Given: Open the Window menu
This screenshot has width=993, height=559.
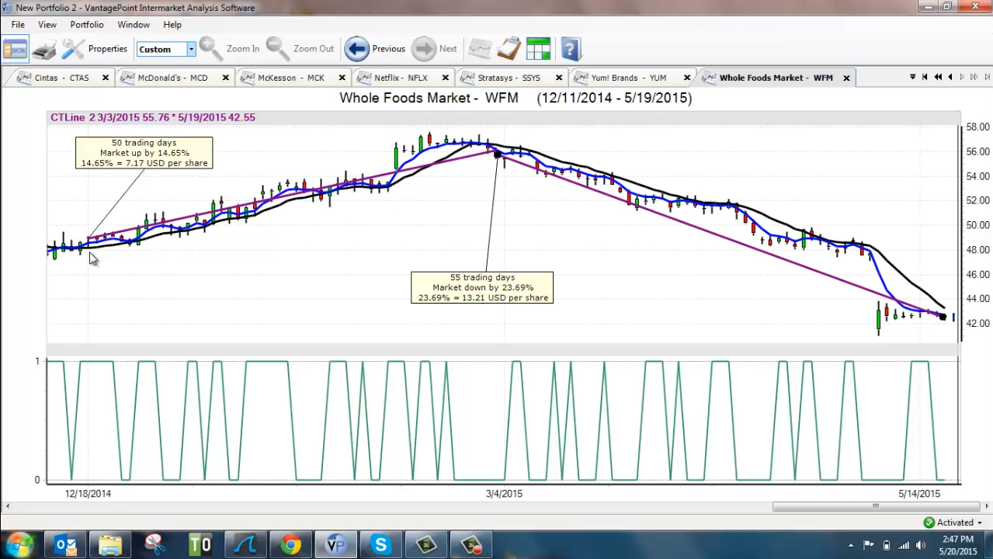Looking at the screenshot, I should pos(134,25).
